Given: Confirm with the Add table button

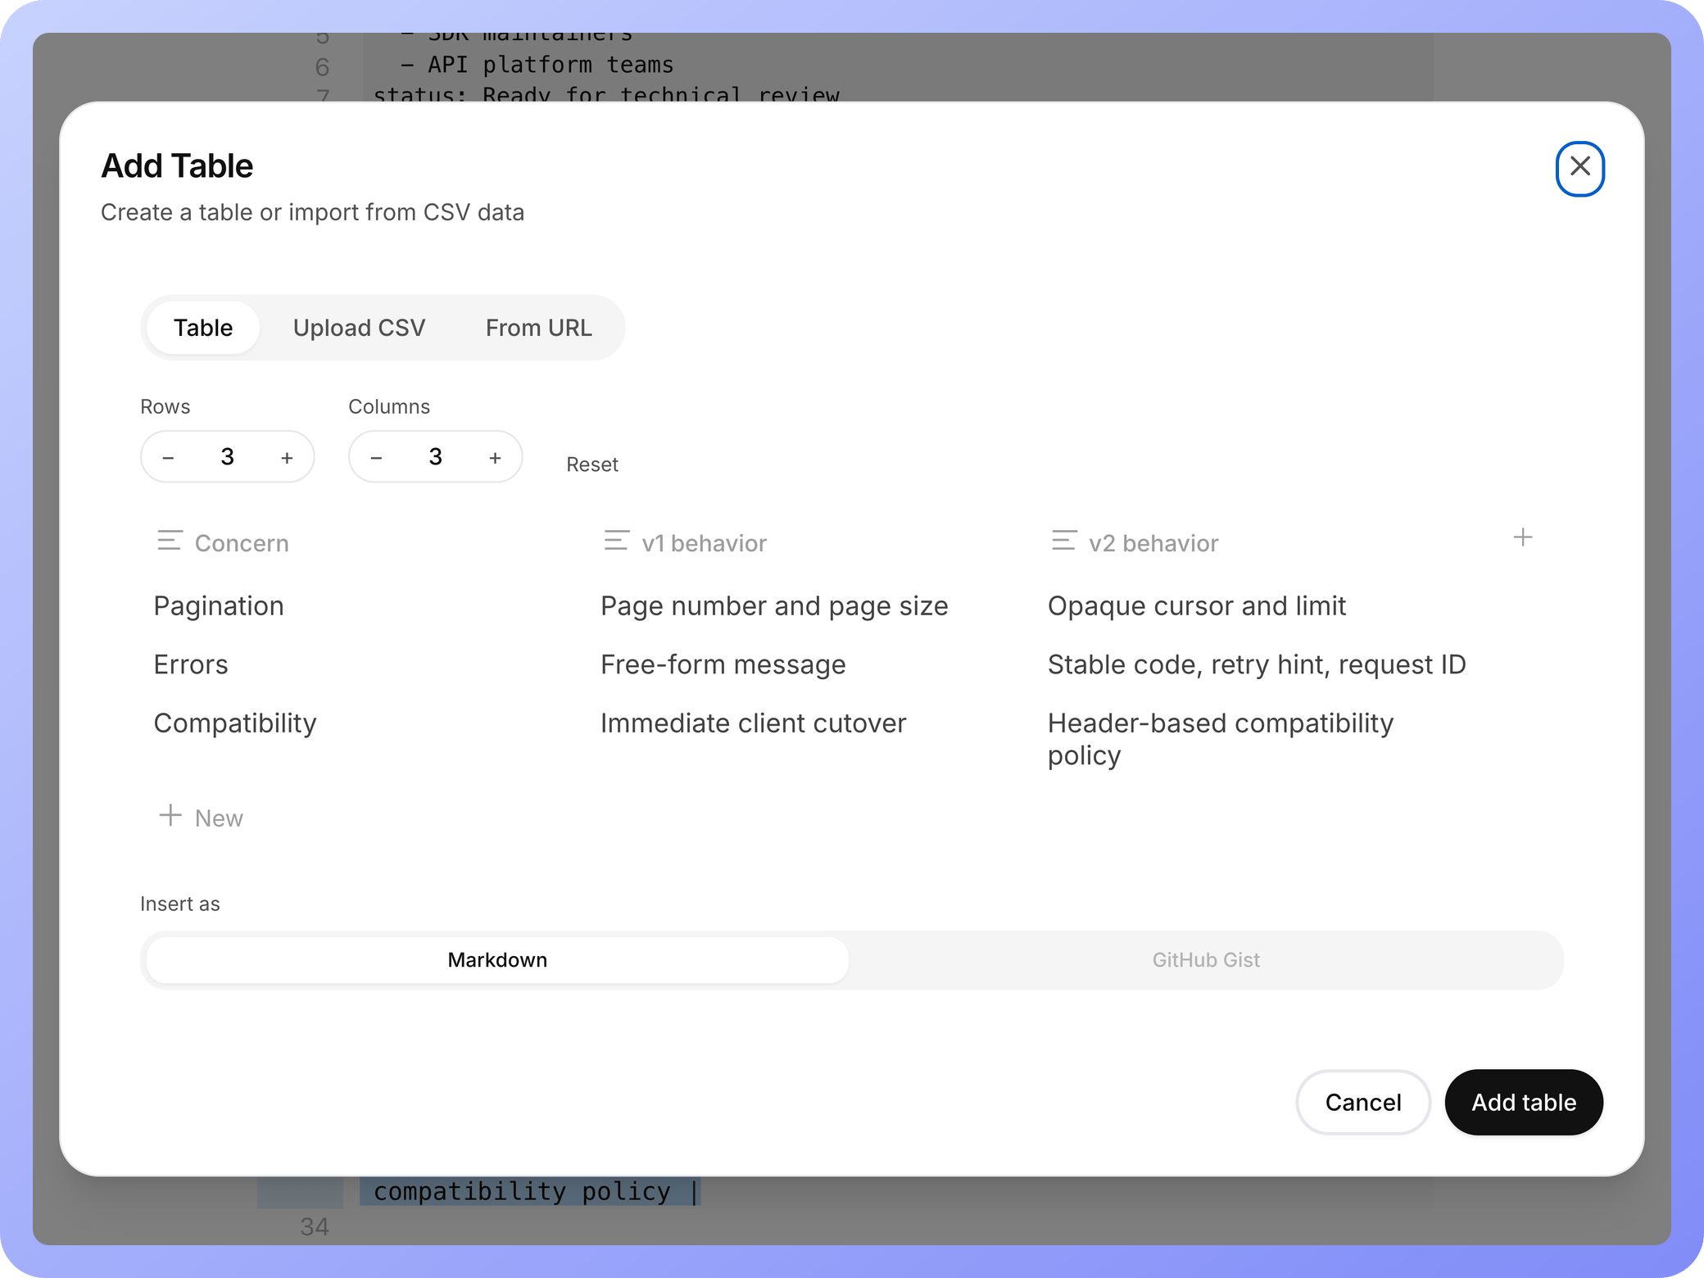Looking at the screenshot, I should 1524,1102.
